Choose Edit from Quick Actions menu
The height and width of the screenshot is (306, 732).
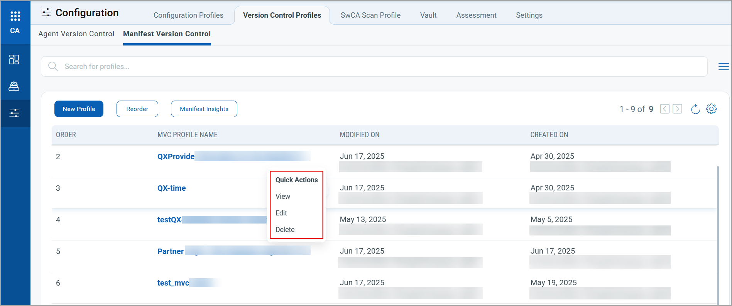[281, 213]
